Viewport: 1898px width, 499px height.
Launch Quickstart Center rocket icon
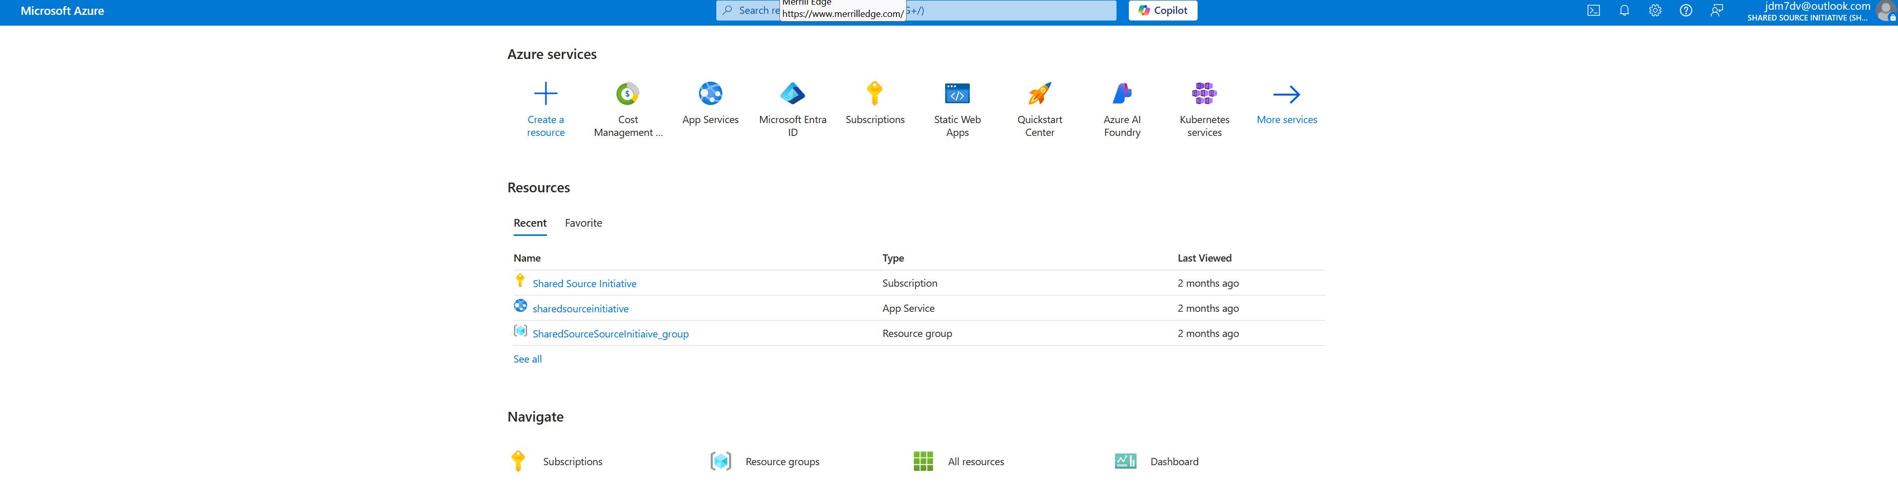pyautogui.click(x=1040, y=93)
